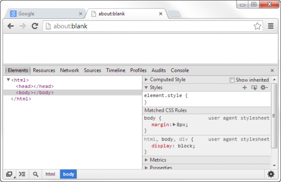
Task: Click the Matched CSS Rules header
Action: pos(207,110)
